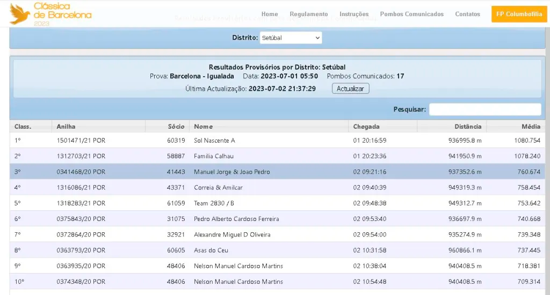The height and width of the screenshot is (295, 550).
Task: Click the Asas do Ceu result row
Action: pos(212,250)
